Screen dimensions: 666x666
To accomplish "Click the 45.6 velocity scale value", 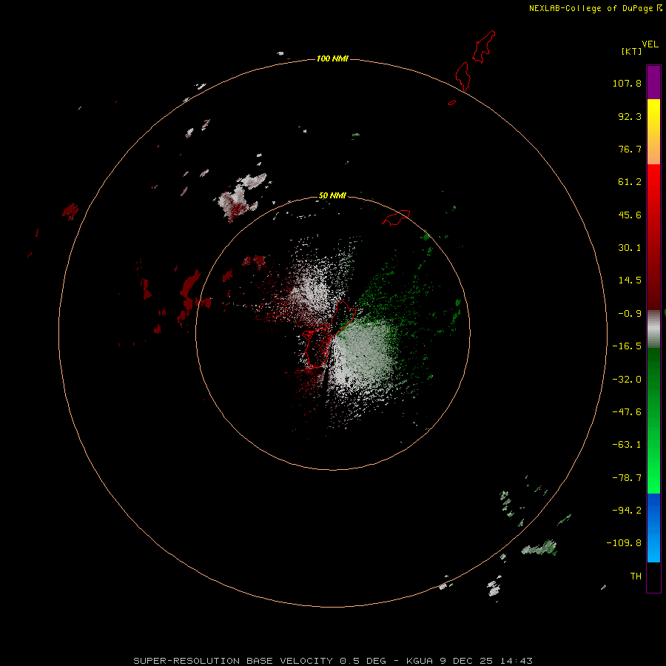I will tap(630, 215).
